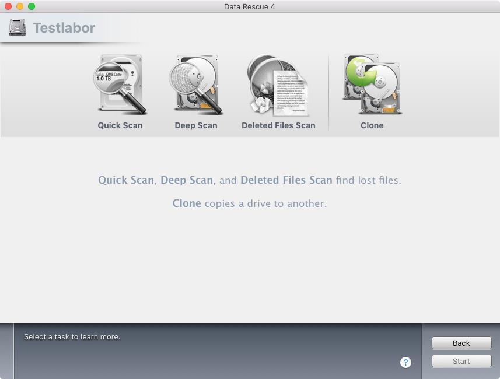Open help with the question mark icon
This screenshot has width=500, height=379.
[405, 362]
